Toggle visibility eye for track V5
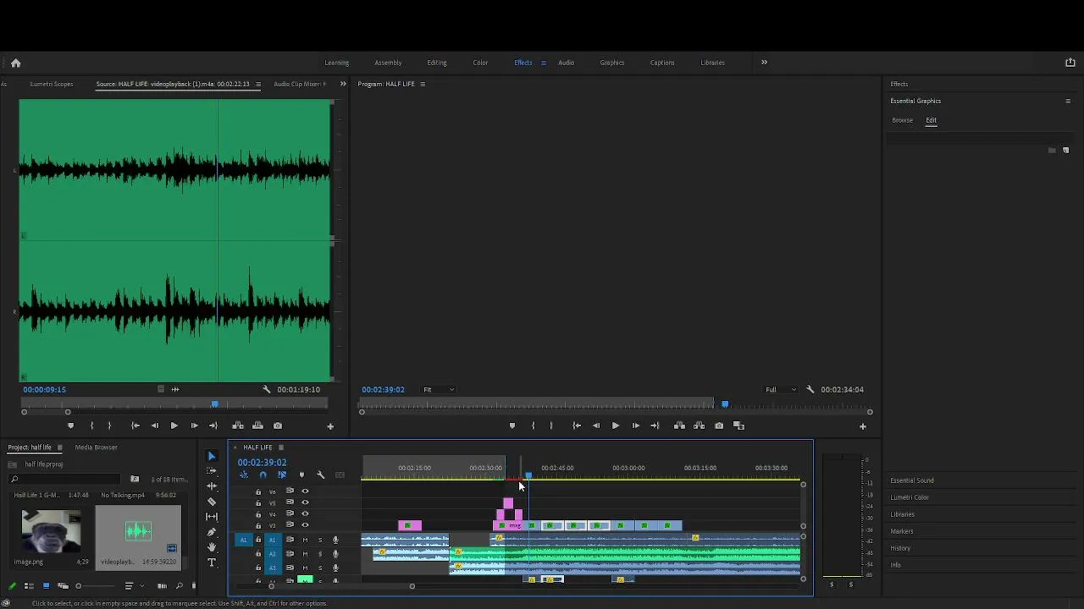 coord(305,502)
